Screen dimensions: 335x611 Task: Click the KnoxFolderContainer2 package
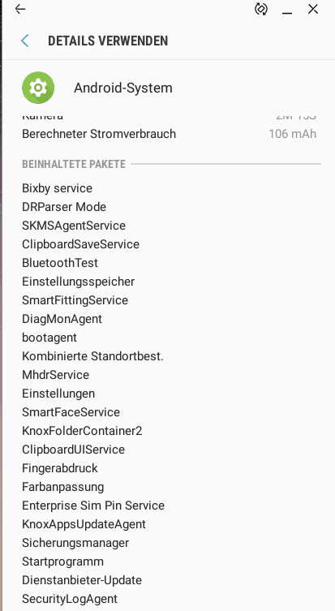tap(82, 431)
